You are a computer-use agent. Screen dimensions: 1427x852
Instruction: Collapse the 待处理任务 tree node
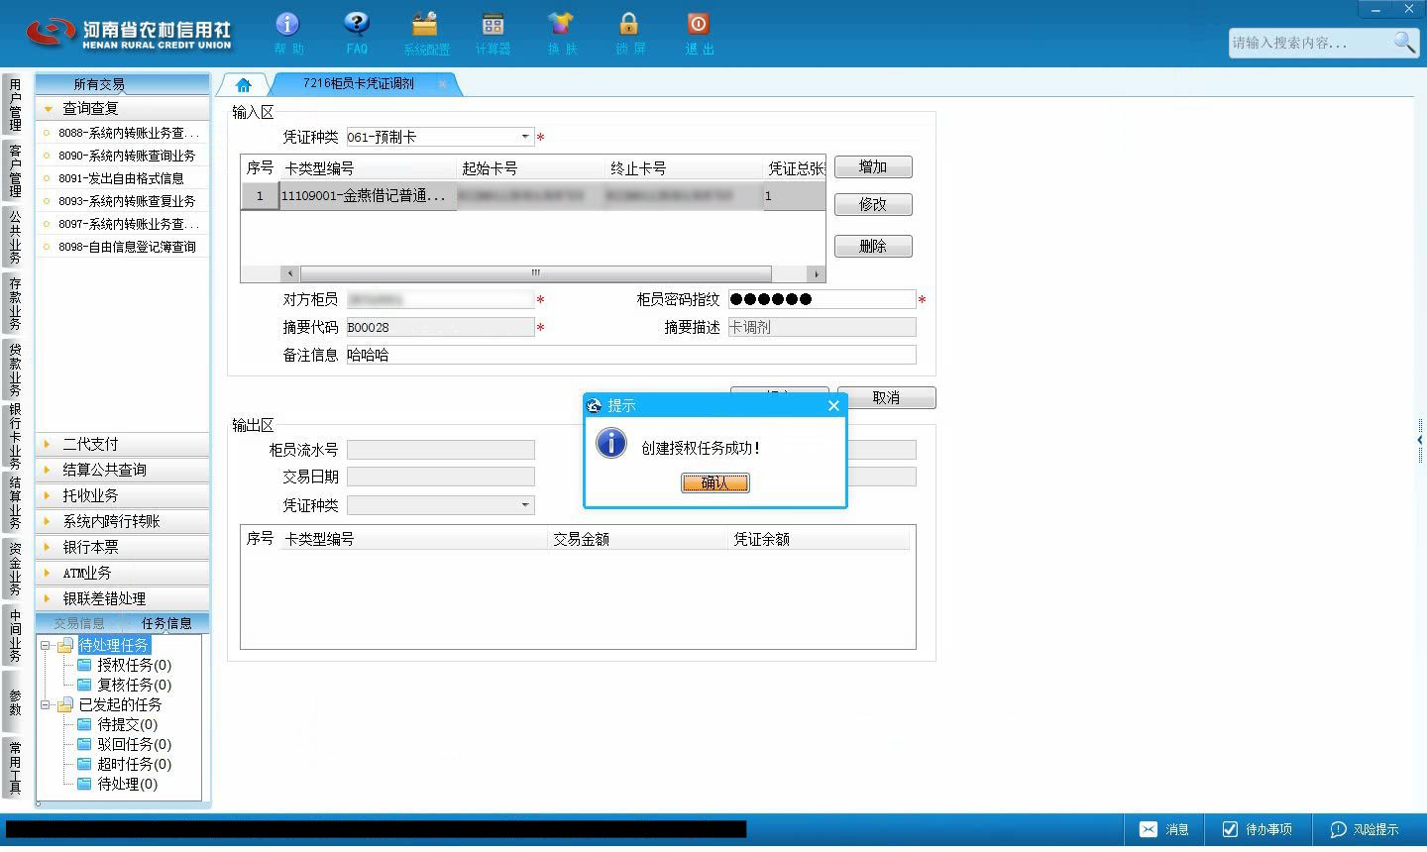click(45, 645)
